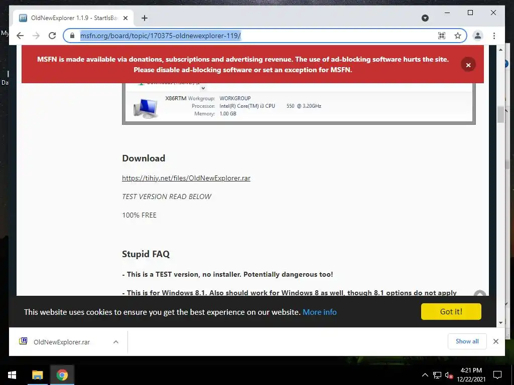Click the Chrome taskbar icon

tap(62, 375)
